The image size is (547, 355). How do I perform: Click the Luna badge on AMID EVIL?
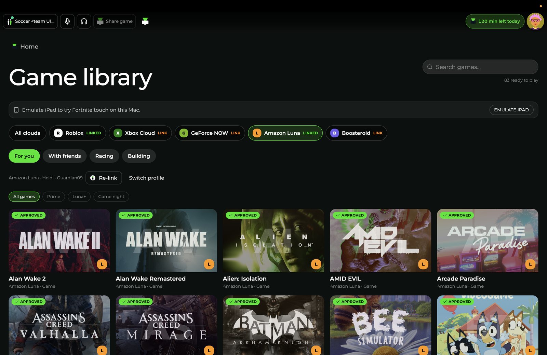[423, 264]
